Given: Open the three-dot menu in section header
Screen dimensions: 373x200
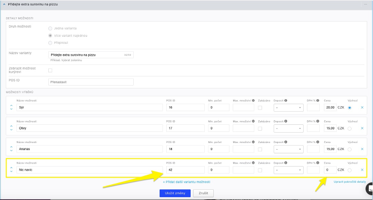Looking at the screenshot, I should [366, 4].
